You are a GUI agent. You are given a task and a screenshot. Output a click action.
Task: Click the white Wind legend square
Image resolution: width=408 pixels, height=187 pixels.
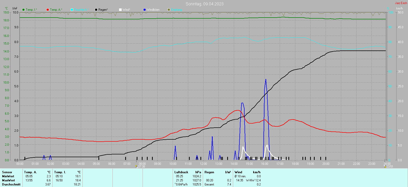(x=120, y=10)
